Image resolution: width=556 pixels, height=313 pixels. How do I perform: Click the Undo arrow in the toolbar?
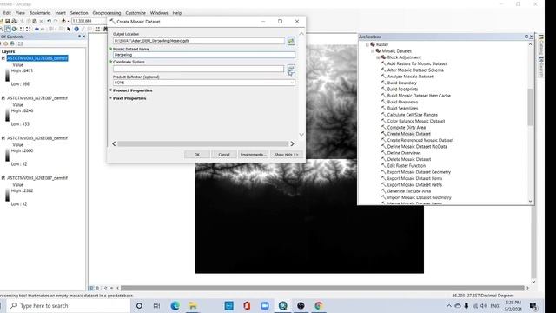click(x=49, y=21)
